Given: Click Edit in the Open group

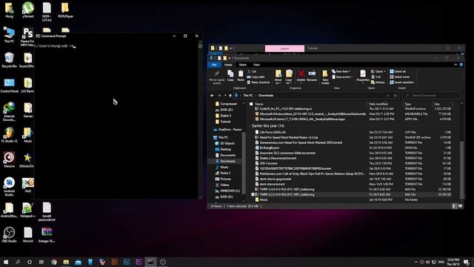Looking at the screenshot, I should click(x=375, y=77).
